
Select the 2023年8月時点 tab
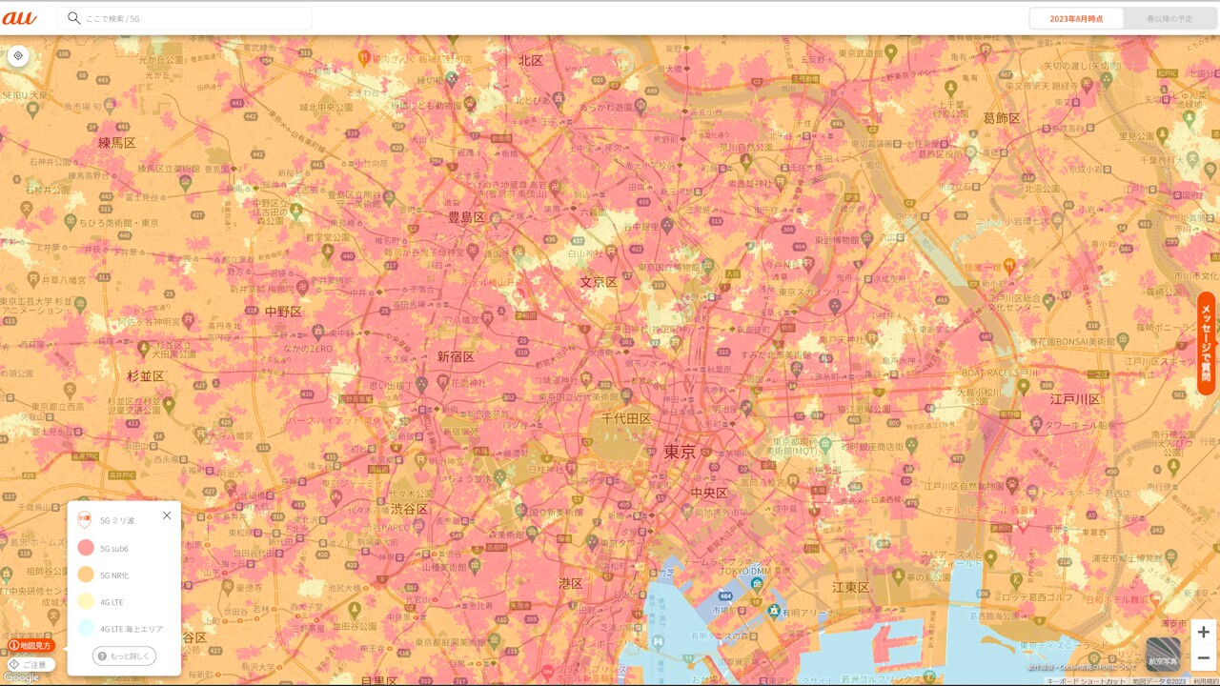pos(1076,19)
